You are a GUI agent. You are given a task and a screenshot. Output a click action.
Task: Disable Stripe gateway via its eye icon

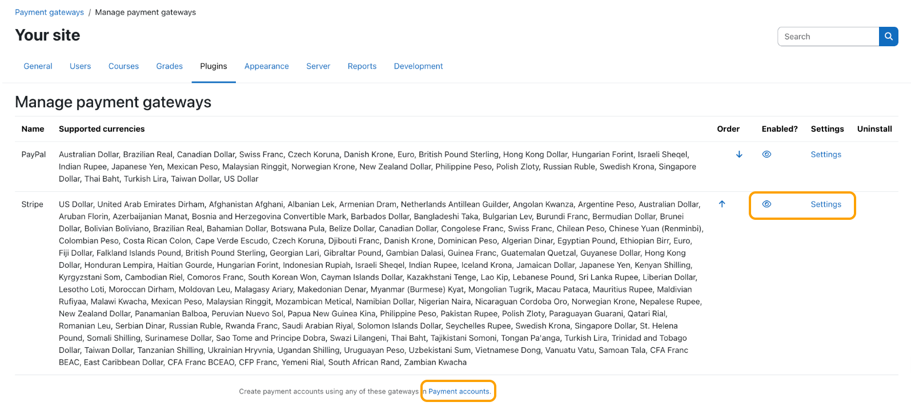(x=766, y=204)
